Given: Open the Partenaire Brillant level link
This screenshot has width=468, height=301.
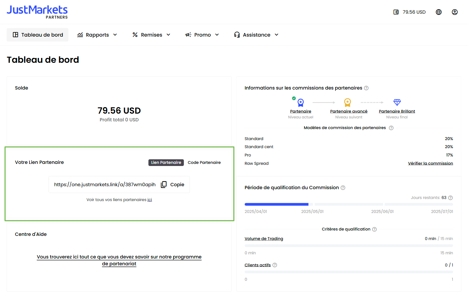Looking at the screenshot, I should tap(397, 112).
